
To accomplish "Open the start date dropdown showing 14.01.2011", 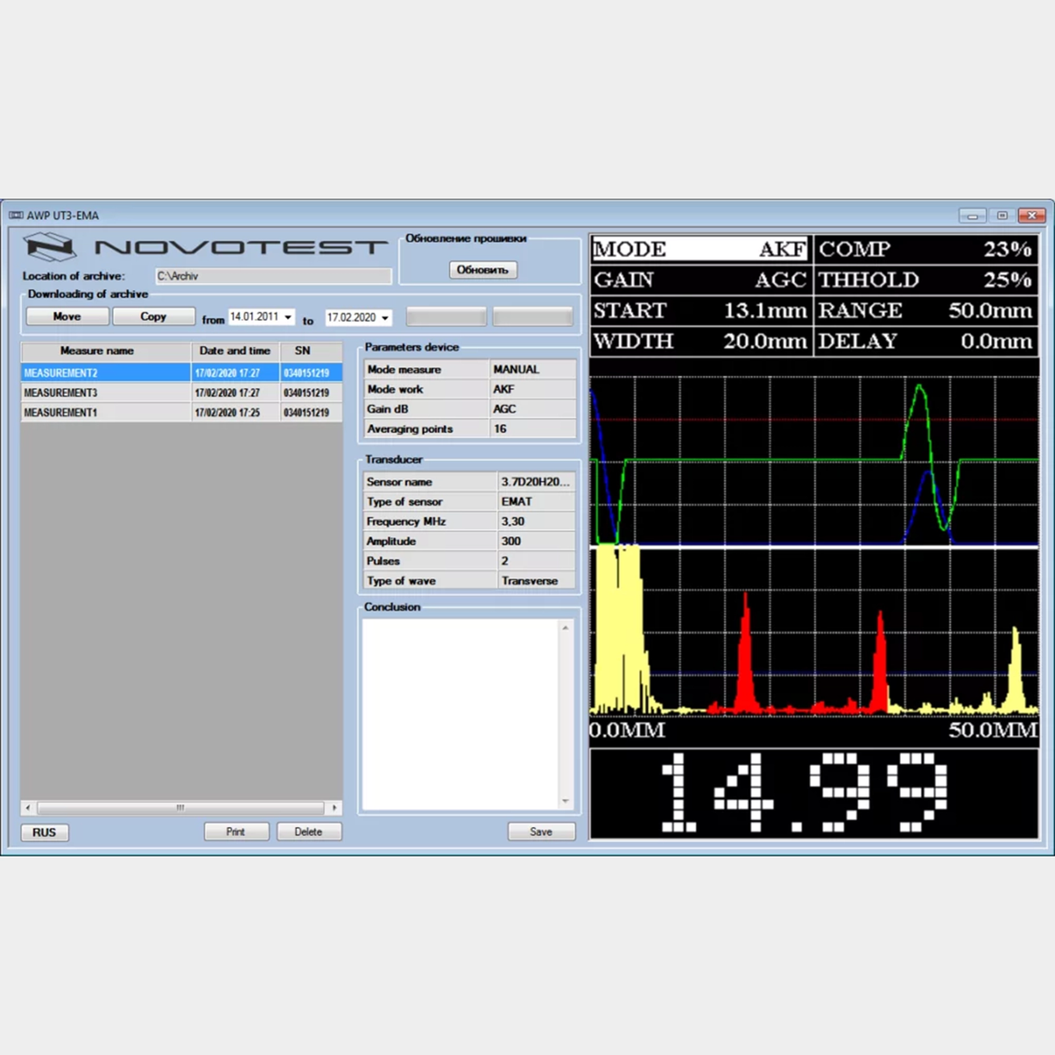I will [287, 317].
